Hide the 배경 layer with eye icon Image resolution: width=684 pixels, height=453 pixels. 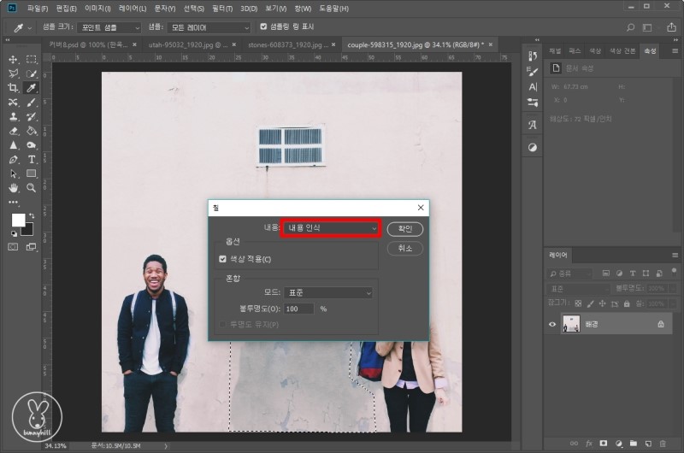[x=552, y=325]
